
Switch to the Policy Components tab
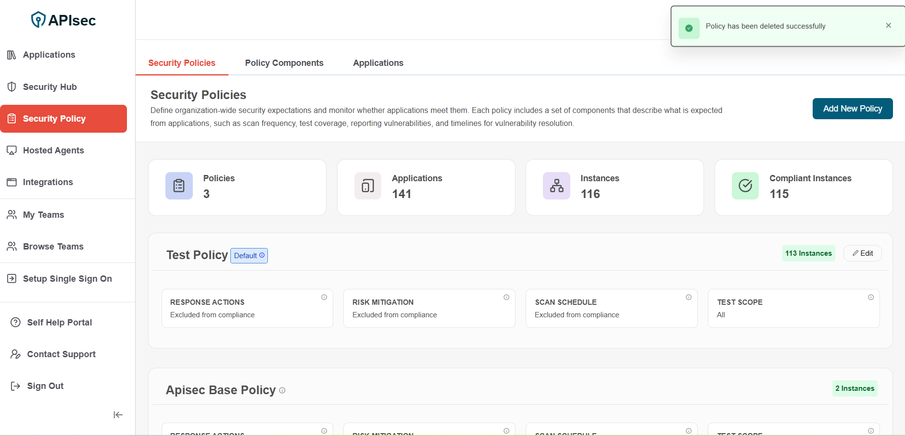[284, 63]
